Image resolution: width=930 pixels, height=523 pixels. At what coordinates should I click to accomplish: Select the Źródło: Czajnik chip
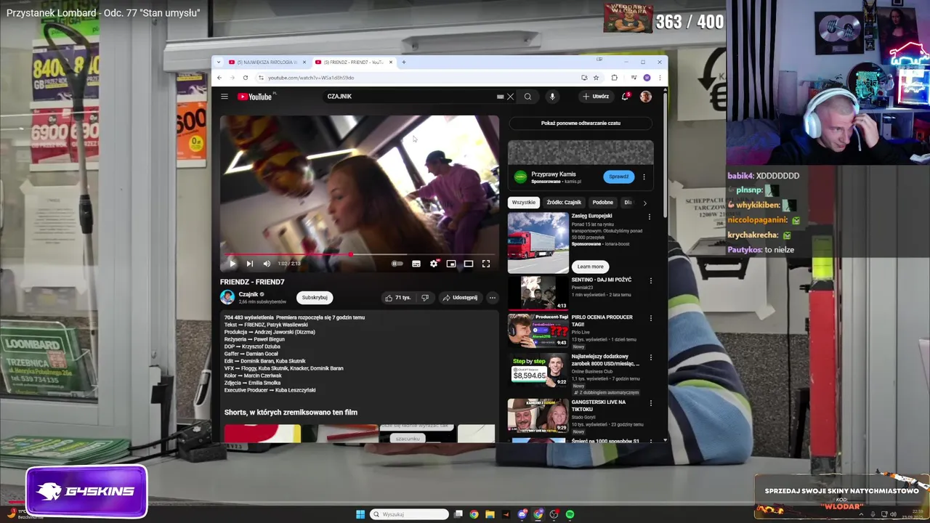point(564,203)
